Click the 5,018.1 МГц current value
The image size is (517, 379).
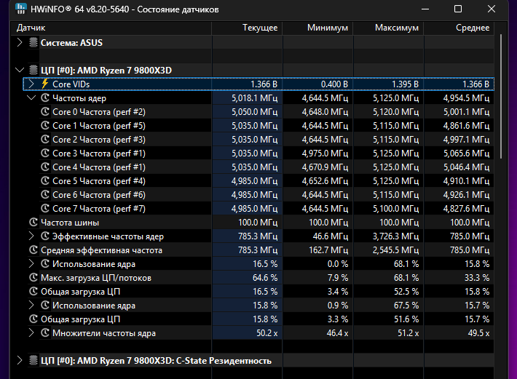click(254, 98)
